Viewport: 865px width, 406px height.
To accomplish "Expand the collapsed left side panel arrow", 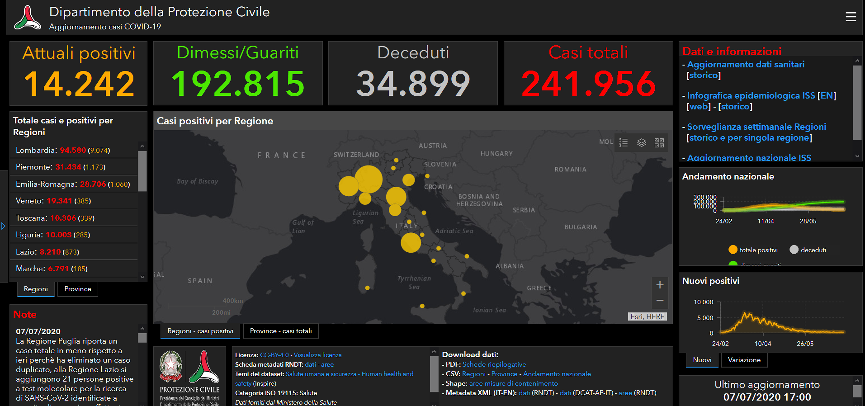I will tap(3, 226).
